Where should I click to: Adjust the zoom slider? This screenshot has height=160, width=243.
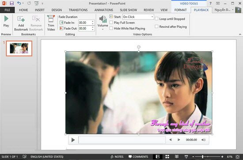coord(202,157)
